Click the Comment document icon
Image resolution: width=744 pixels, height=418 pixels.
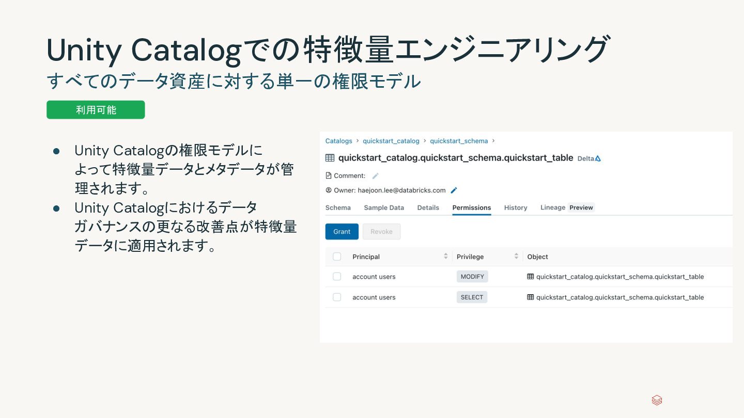pyautogui.click(x=329, y=175)
